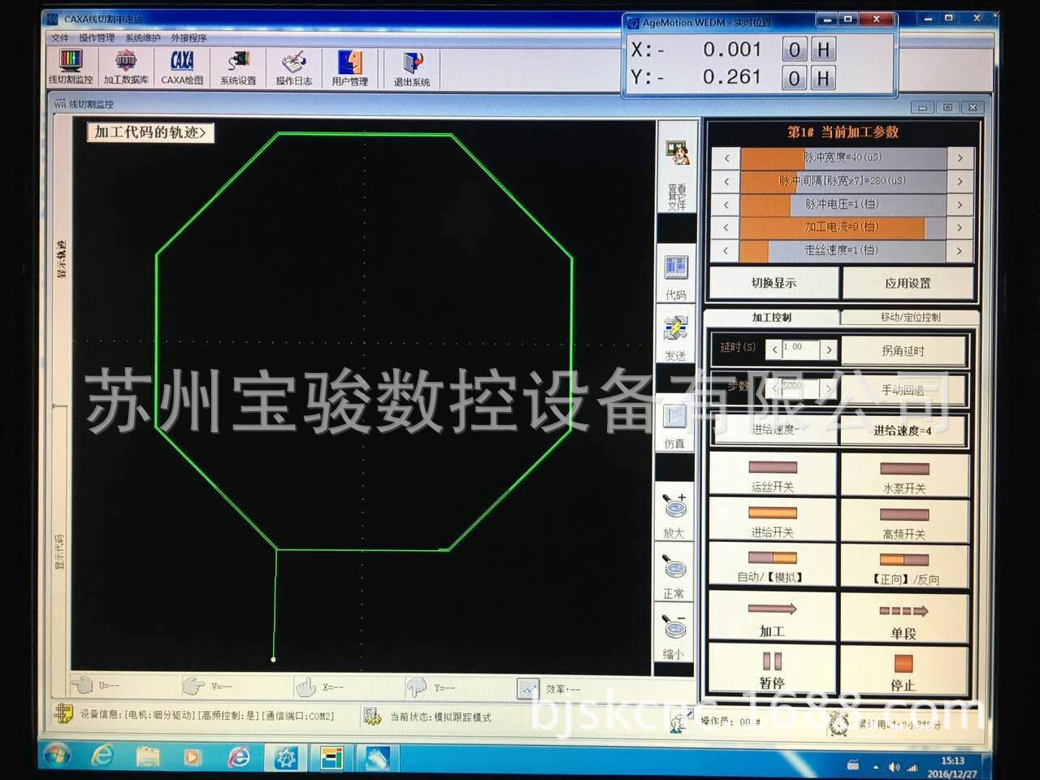
Task: Open 系统设置 system settings icon
Action: (238, 67)
